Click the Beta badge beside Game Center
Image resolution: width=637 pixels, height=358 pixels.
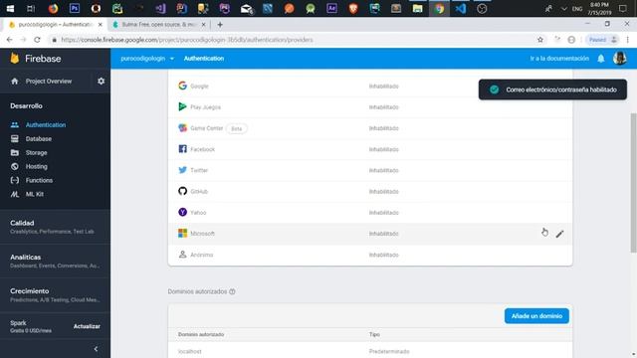(x=237, y=128)
